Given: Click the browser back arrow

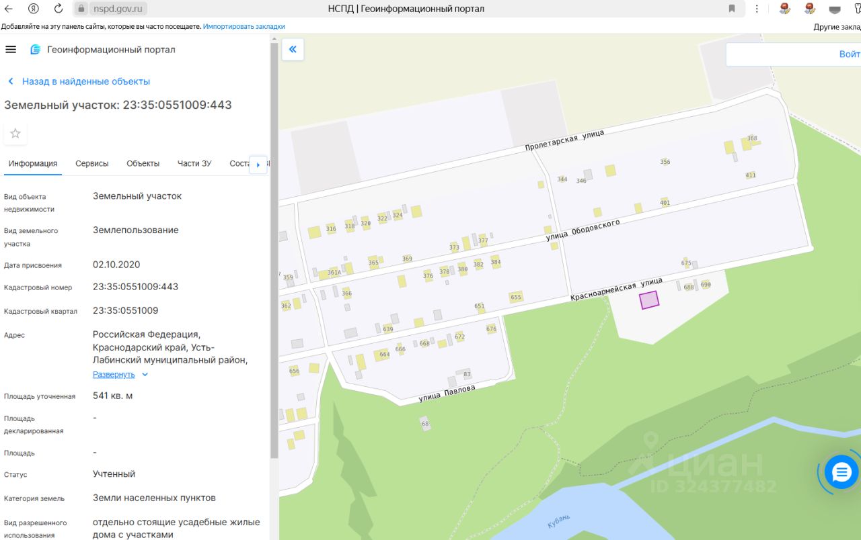Looking at the screenshot, I should click(9, 9).
